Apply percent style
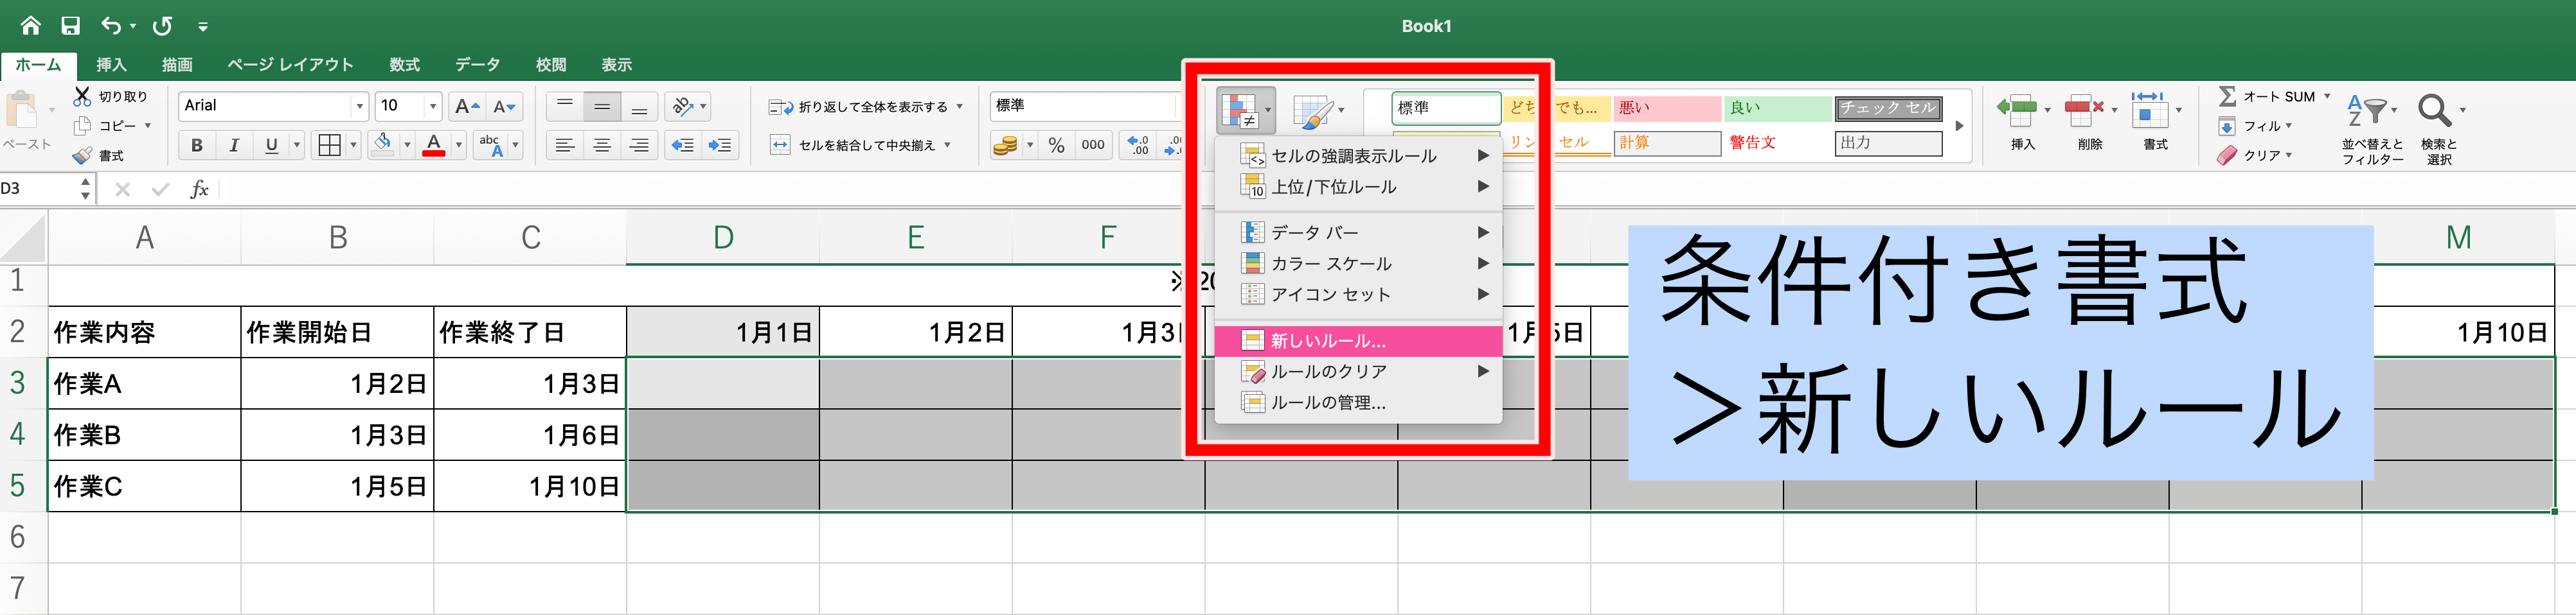The height and width of the screenshot is (615, 2576). [1057, 146]
